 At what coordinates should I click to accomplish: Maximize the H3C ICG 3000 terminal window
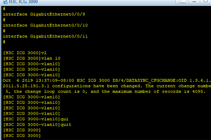click(x=205, y=1)
